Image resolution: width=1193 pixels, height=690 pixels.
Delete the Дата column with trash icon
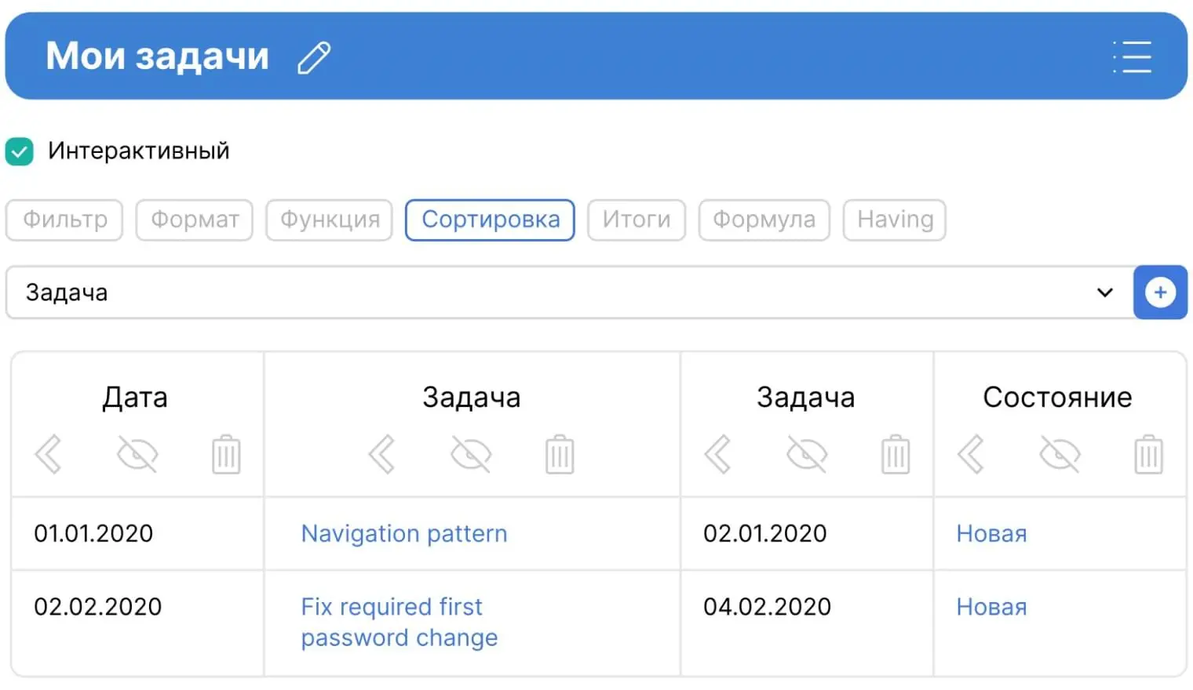(226, 454)
